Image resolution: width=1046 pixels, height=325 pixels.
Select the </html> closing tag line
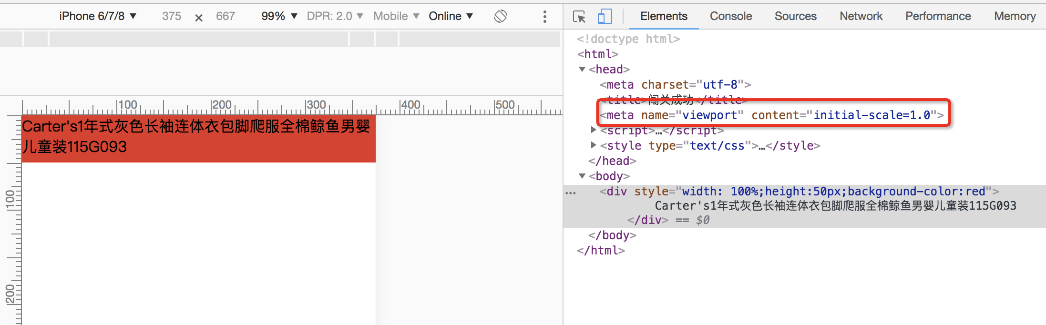601,251
